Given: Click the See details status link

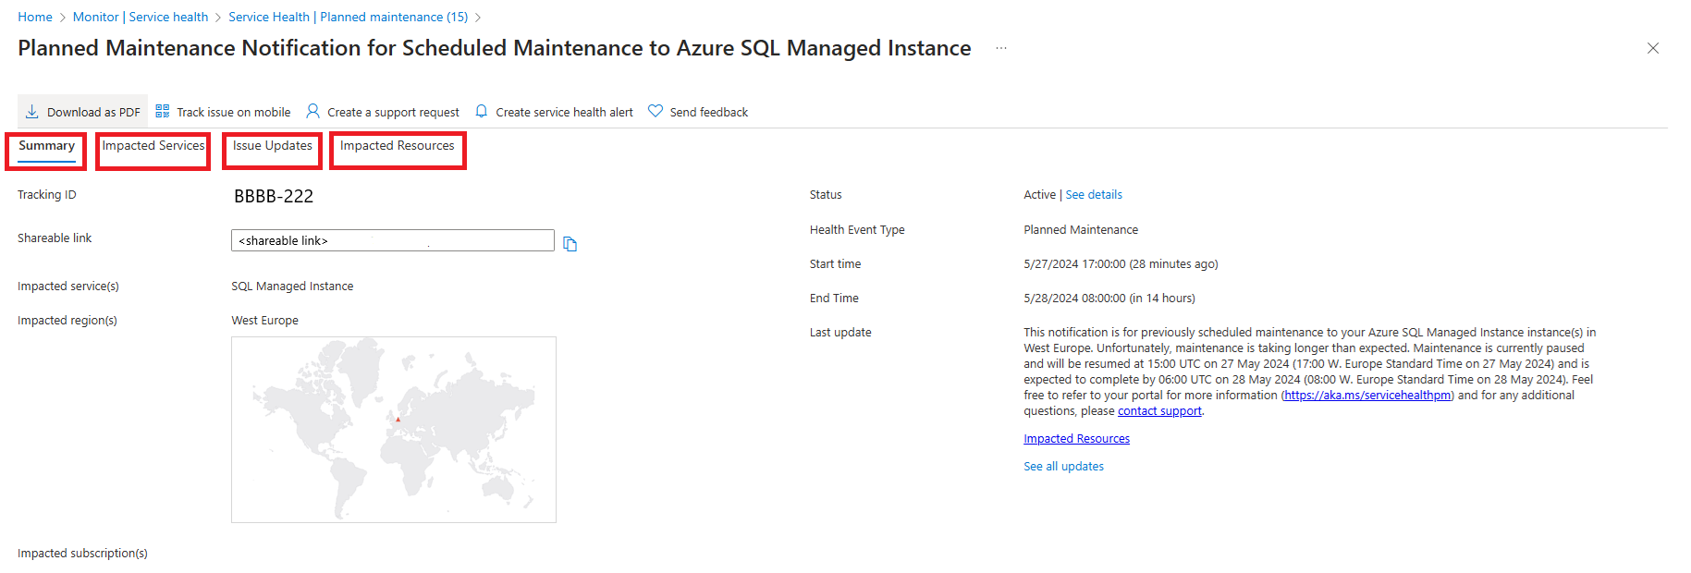Looking at the screenshot, I should click(x=1094, y=195).
